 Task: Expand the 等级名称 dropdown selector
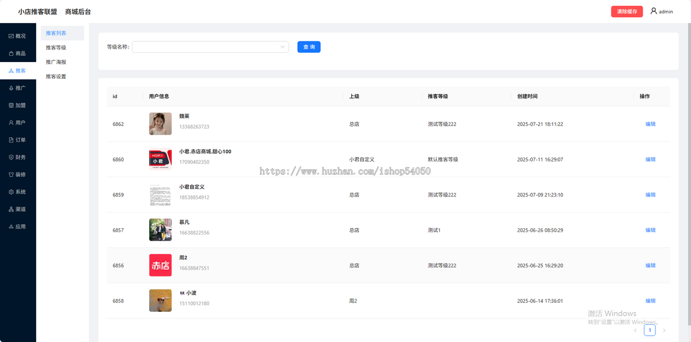coord(210,47)
